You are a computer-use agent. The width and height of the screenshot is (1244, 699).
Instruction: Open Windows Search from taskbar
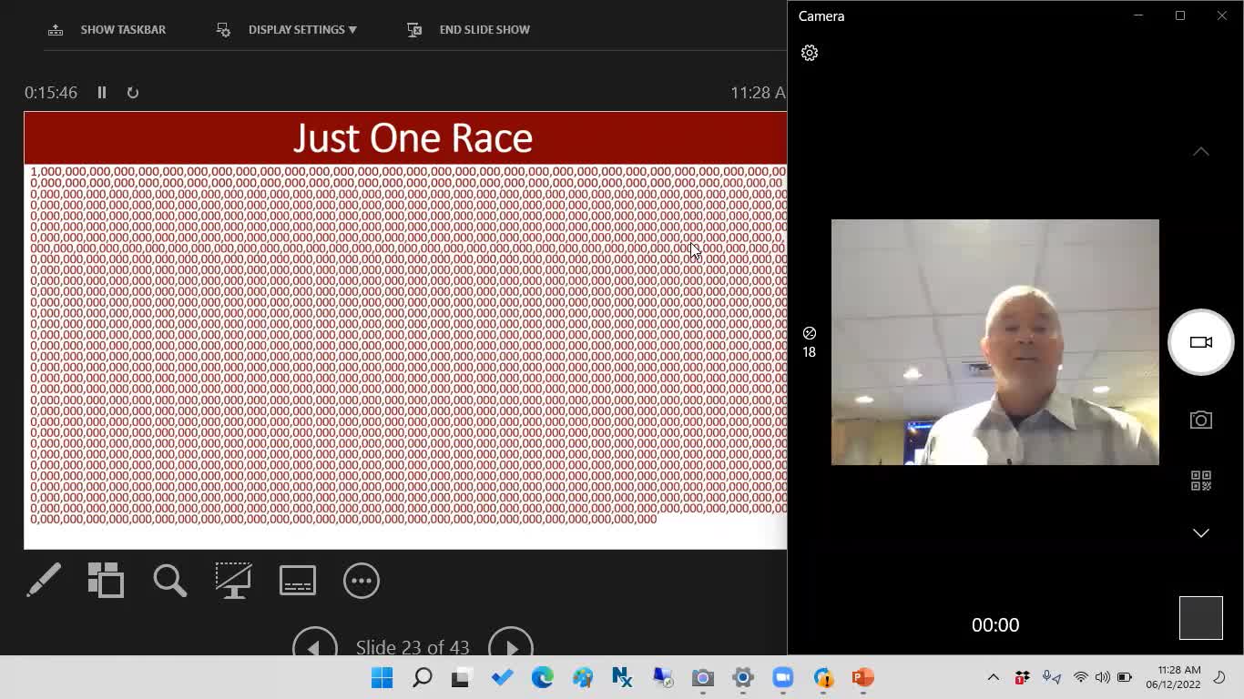[422, 677]
